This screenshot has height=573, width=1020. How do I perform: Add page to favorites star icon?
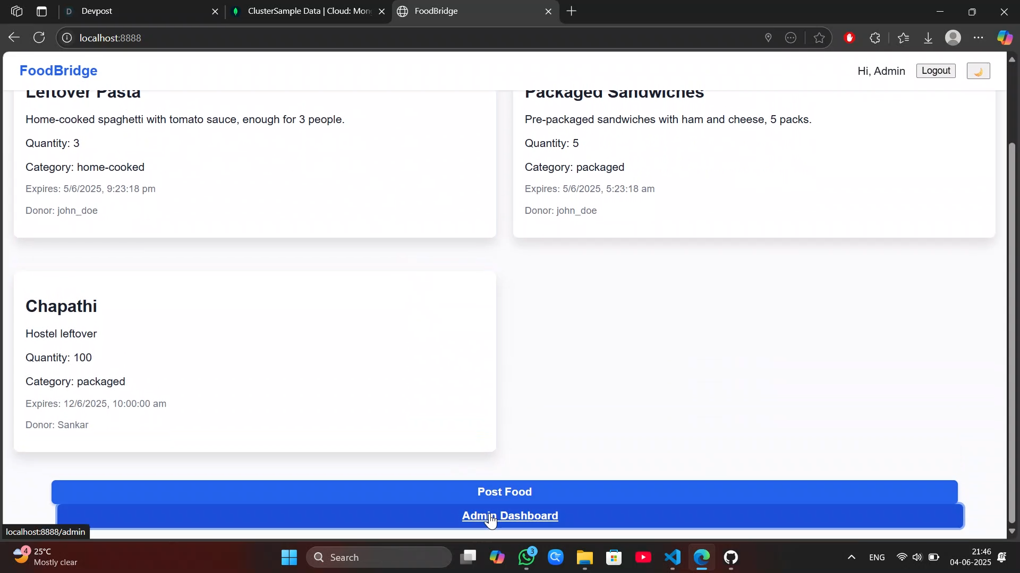click(819, 38)
